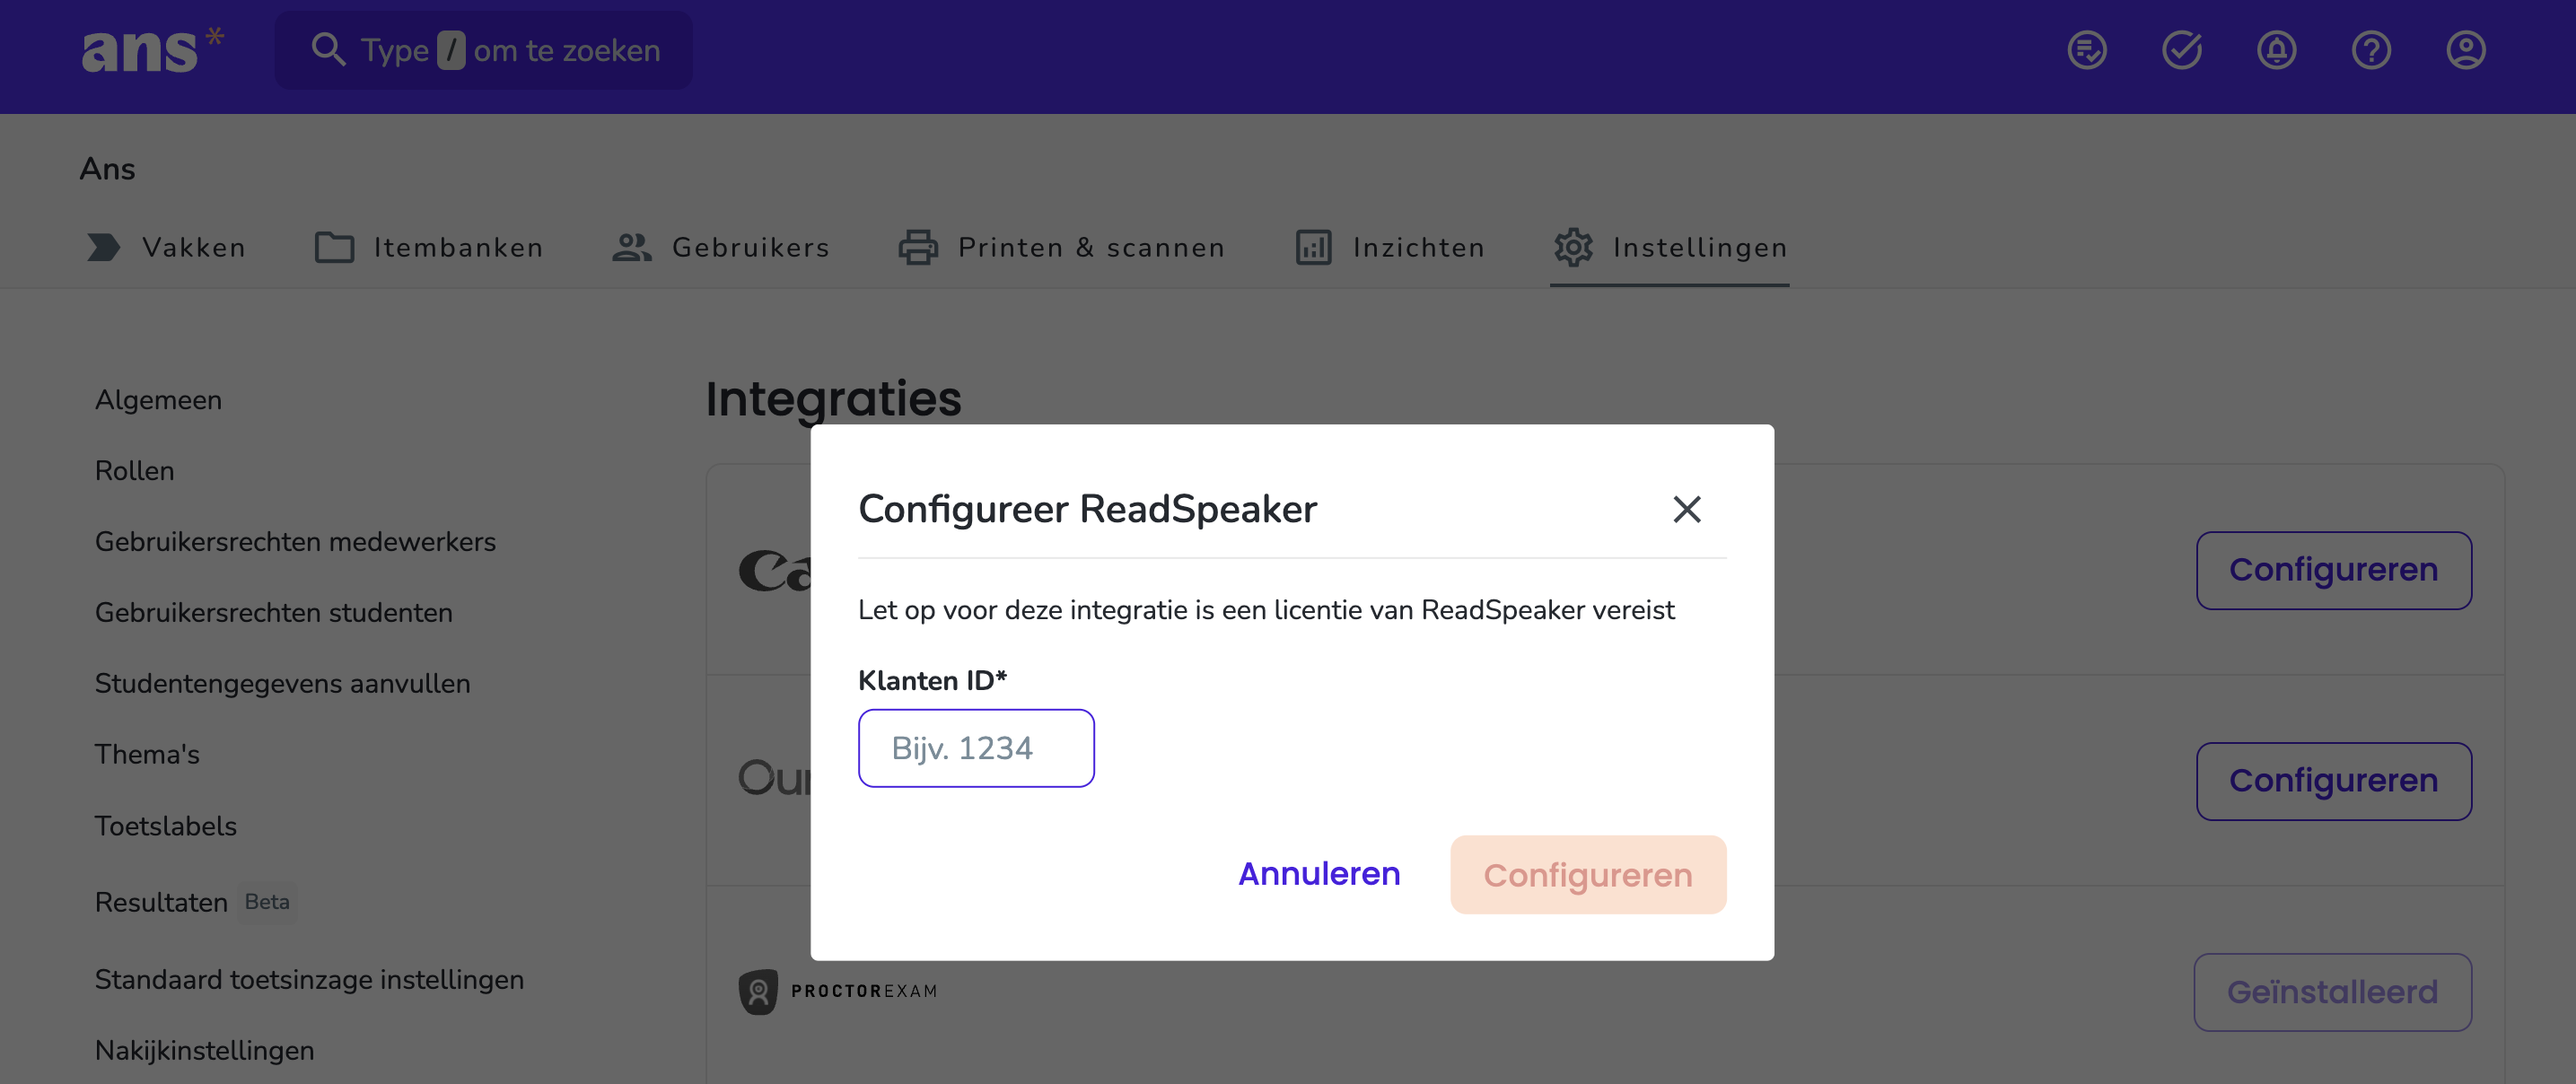2576x1084 pixels.
Task: Open Studentengegevens aanvullen settings
Action: pos(282,684)
